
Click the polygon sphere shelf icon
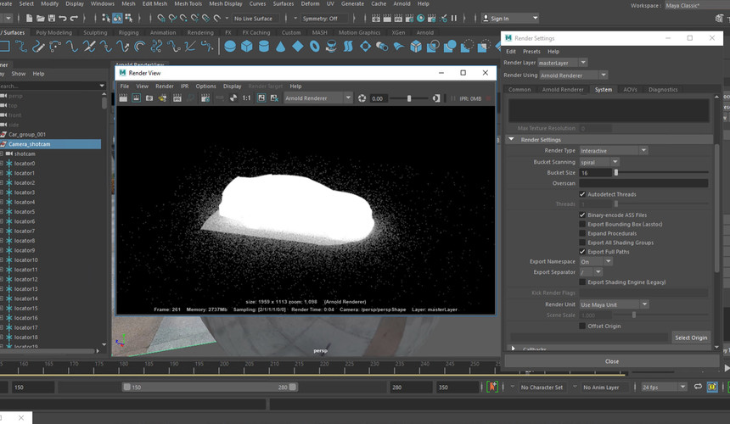pyautogui.click(x=230, y=47)
